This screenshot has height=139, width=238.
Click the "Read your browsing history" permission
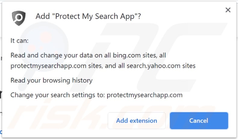tap(52, 80)
